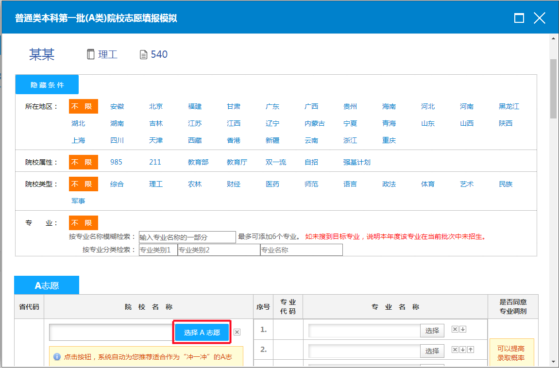This screenshot has width=559, height=368.
Task: Switch to the A志愿 tab
Action: (x=47, y=285)
